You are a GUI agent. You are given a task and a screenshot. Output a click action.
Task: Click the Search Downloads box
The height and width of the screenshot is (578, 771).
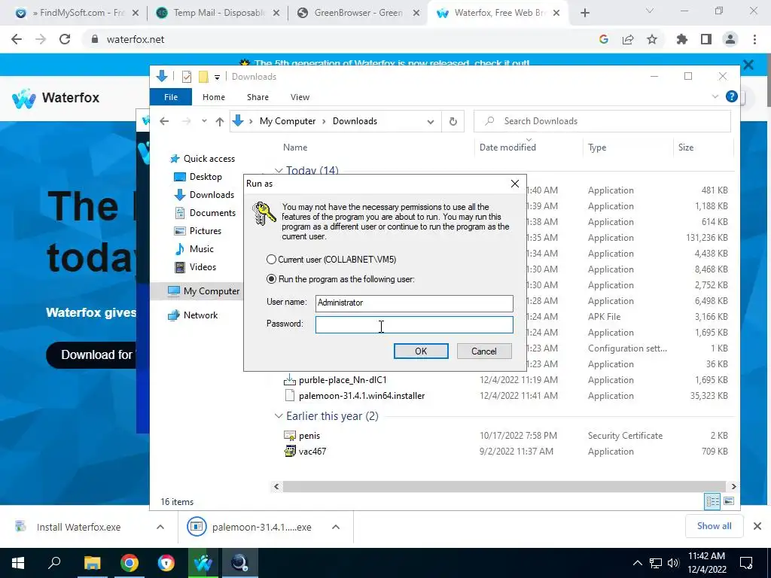coord(602,121)
